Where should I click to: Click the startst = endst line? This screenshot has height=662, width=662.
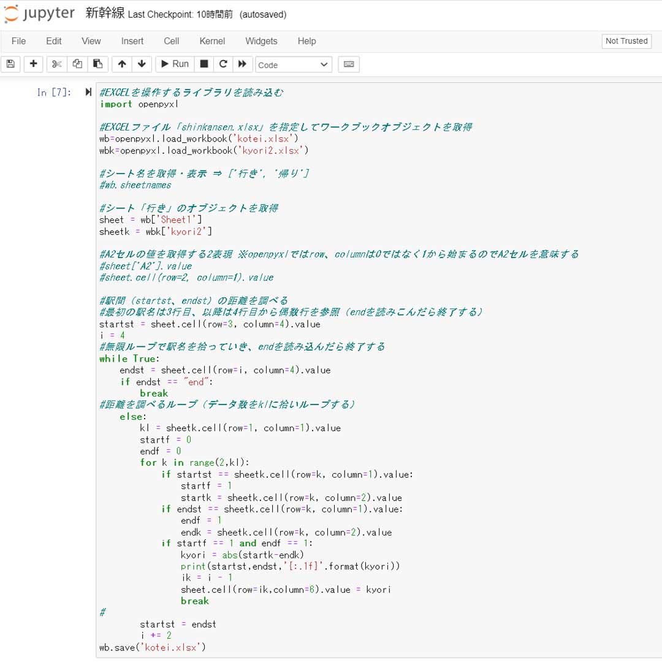pos(178,625)
